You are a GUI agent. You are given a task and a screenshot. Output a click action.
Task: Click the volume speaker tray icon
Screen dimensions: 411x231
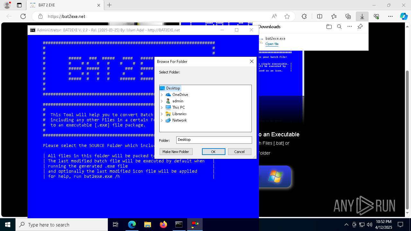(x=370, y=225)
